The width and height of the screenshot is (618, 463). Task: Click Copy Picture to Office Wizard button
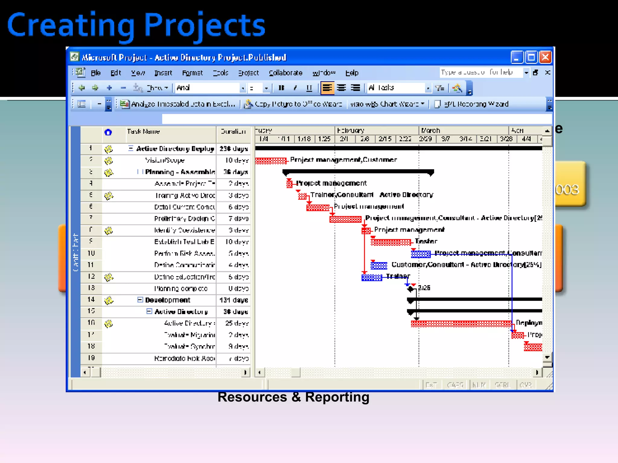coord(293,104)
